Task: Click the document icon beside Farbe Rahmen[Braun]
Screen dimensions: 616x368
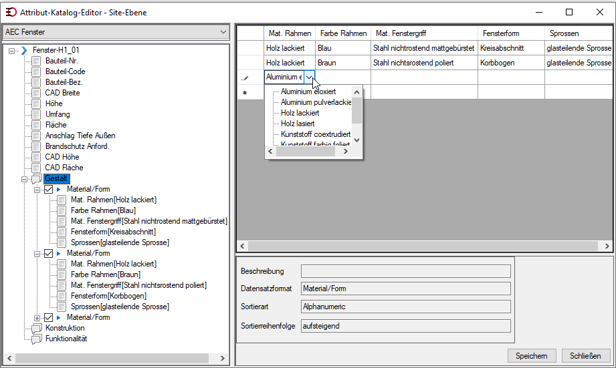Action: click(62, 274)
